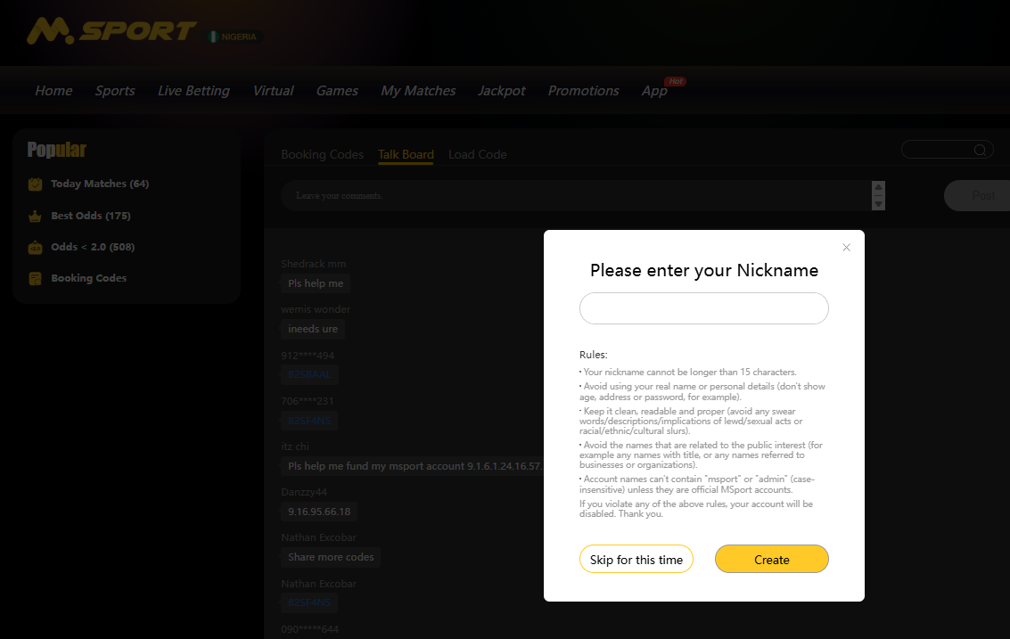Click the Odds < 2.0 sidebar icon
This screenshot has height=639, width=1010.
36,248
